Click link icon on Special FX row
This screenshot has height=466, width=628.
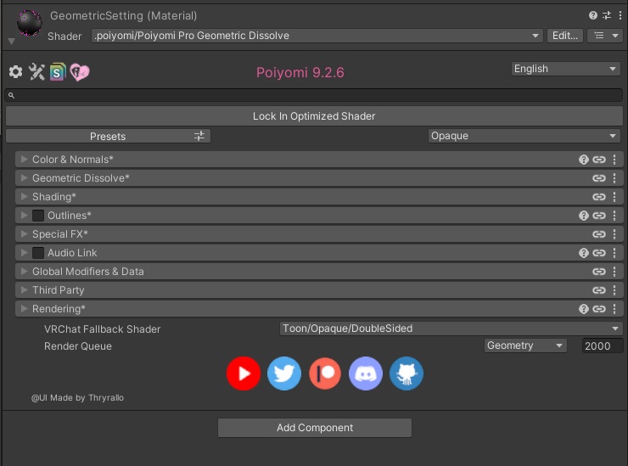tap(599, 234)
